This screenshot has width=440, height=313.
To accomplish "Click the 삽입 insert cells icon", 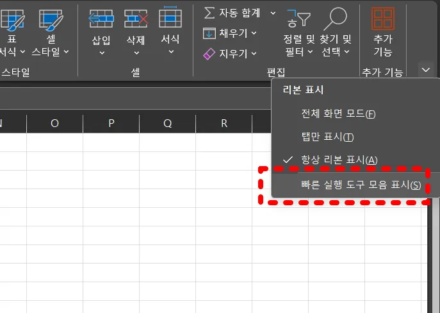I will tap(101, 19).
